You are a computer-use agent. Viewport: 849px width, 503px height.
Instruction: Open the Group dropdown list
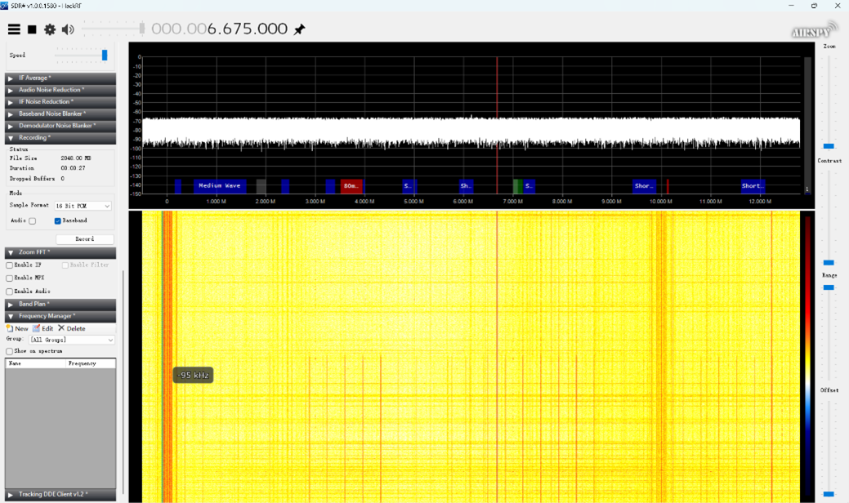click(72, 340)
